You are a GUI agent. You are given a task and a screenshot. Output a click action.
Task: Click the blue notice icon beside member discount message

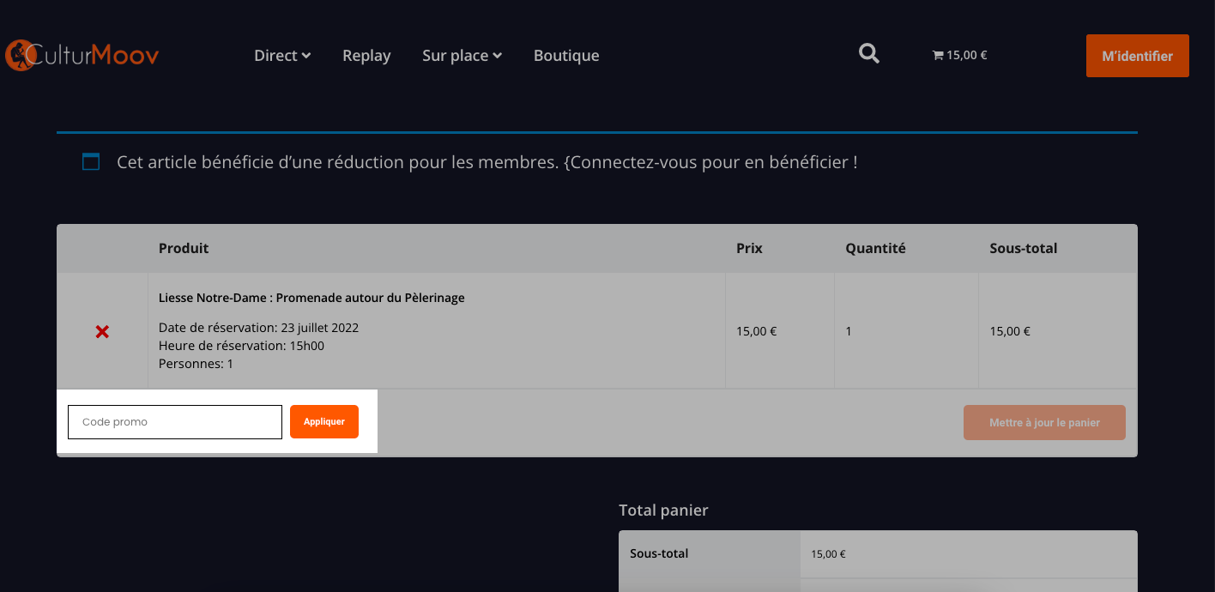(x=91, y=161)
